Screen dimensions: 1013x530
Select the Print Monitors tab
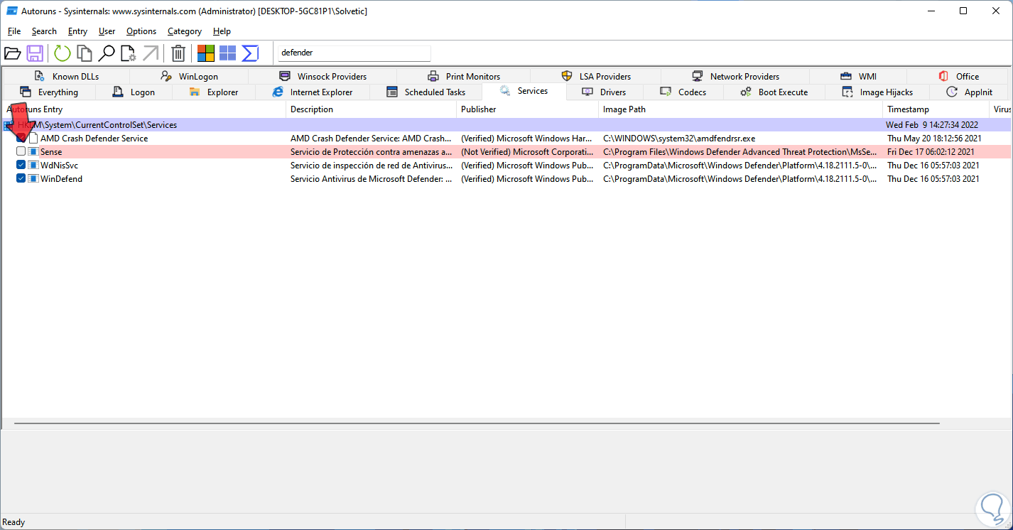(x=464, y=76)
